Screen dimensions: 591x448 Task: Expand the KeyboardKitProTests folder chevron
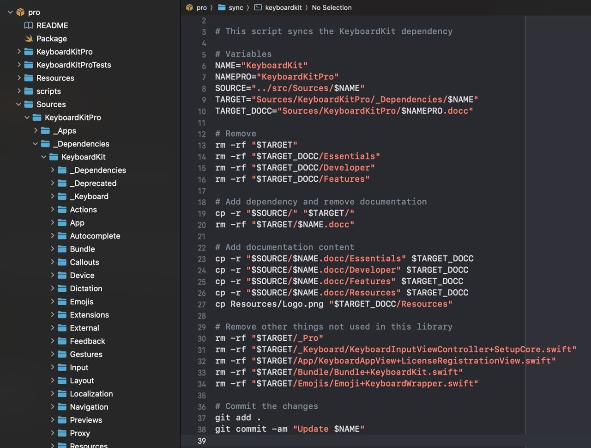[19, 65]
